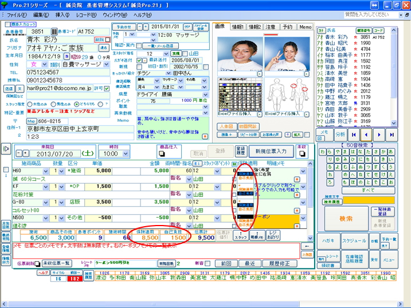Click 商品仕入 stacked square icon

coord(162,153)
